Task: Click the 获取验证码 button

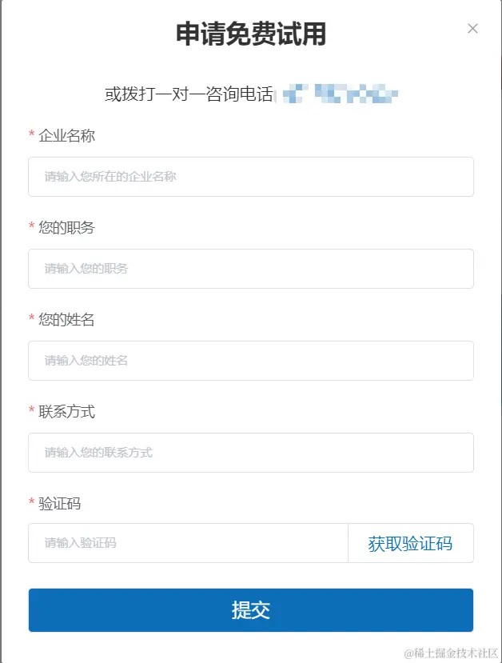Action: click(411, 543)
